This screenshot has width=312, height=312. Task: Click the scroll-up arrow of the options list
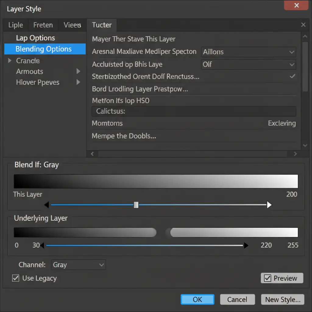pos(305,37)
